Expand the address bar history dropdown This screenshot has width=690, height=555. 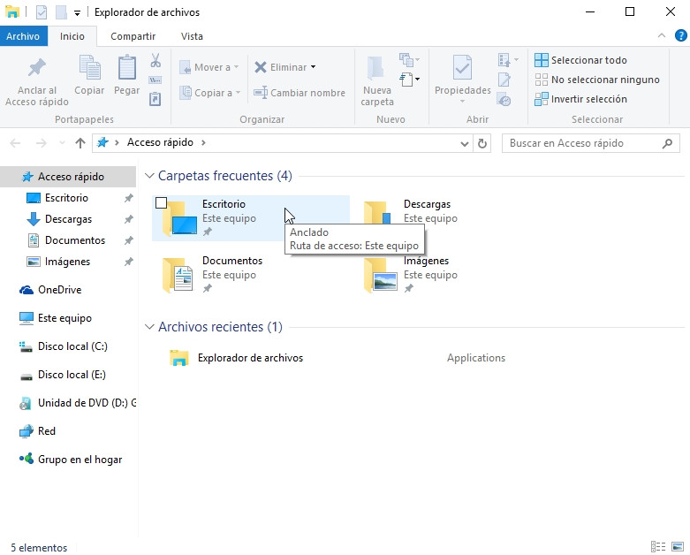[x=465, y=143]
